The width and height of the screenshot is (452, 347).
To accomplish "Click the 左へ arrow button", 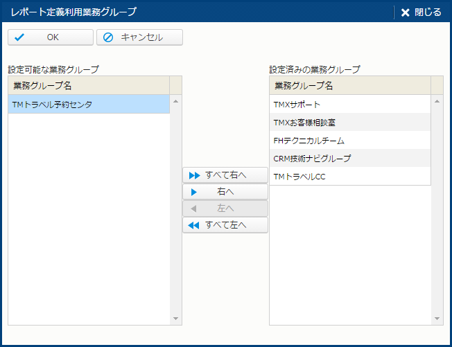I will click(225, 208).
